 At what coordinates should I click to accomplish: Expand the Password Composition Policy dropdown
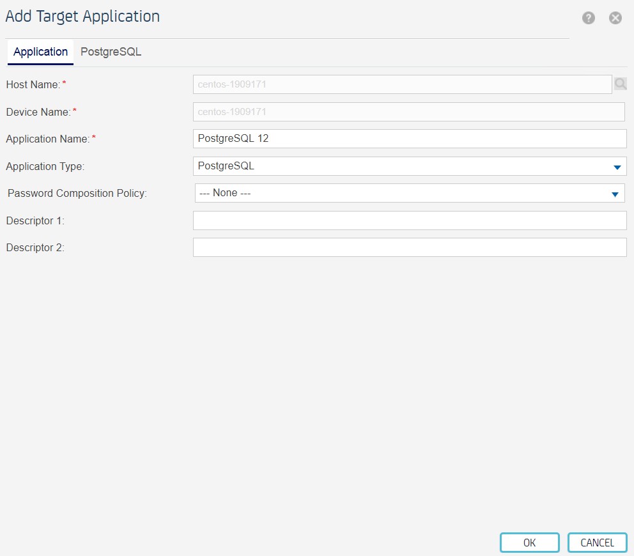click(x=410, y=193)
